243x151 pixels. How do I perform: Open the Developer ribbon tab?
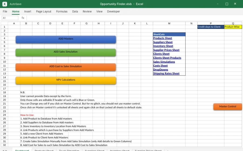pos(113,11)
